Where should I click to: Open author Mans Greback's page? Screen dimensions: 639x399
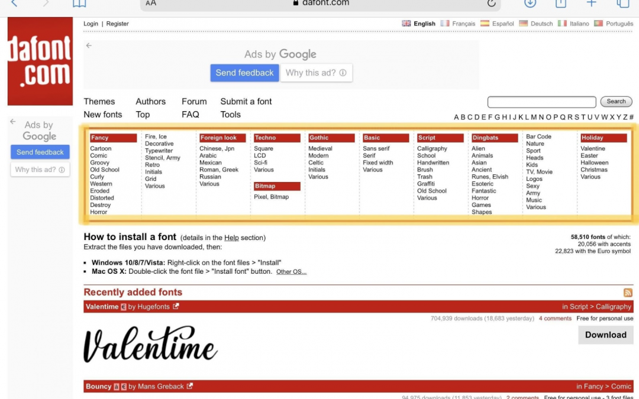(x=160, y=387)
